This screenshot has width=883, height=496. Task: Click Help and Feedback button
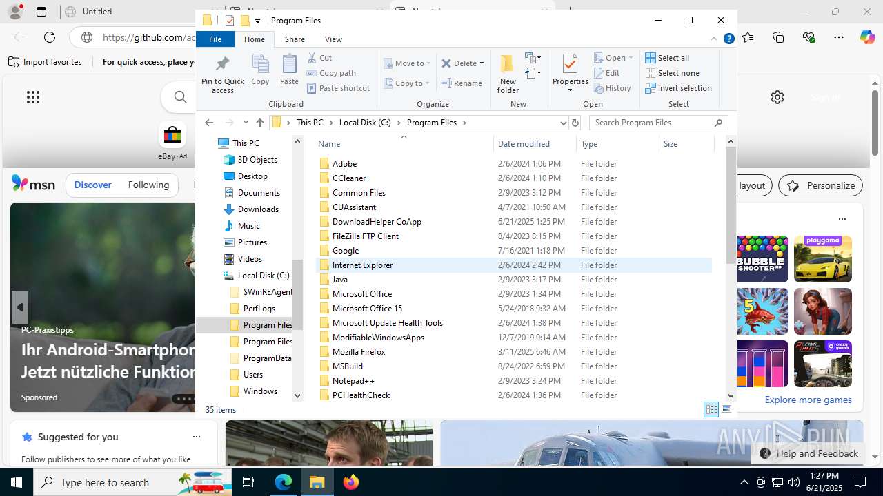pos(809,453)
